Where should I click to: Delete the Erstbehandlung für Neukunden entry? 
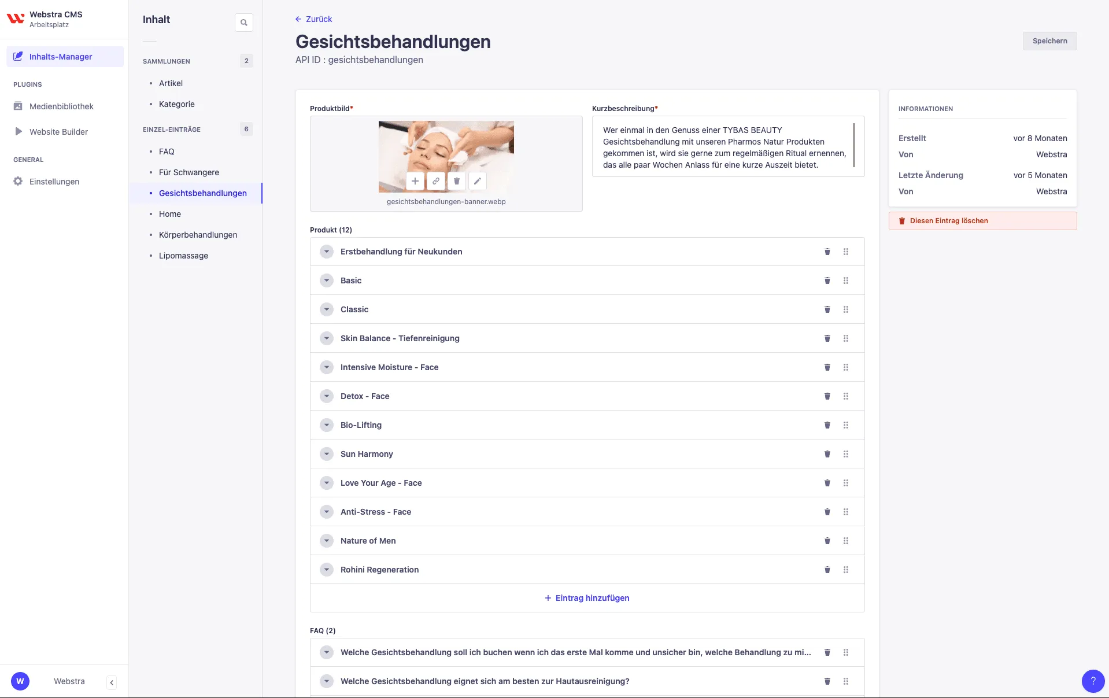(x=827, y=252)
